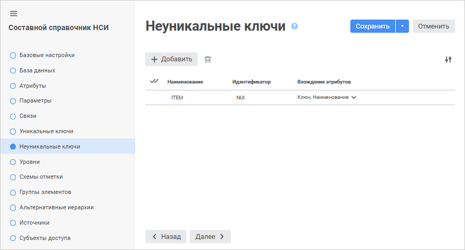
Task: Open the Уникальные ключи section
Action: coord(46,131)
